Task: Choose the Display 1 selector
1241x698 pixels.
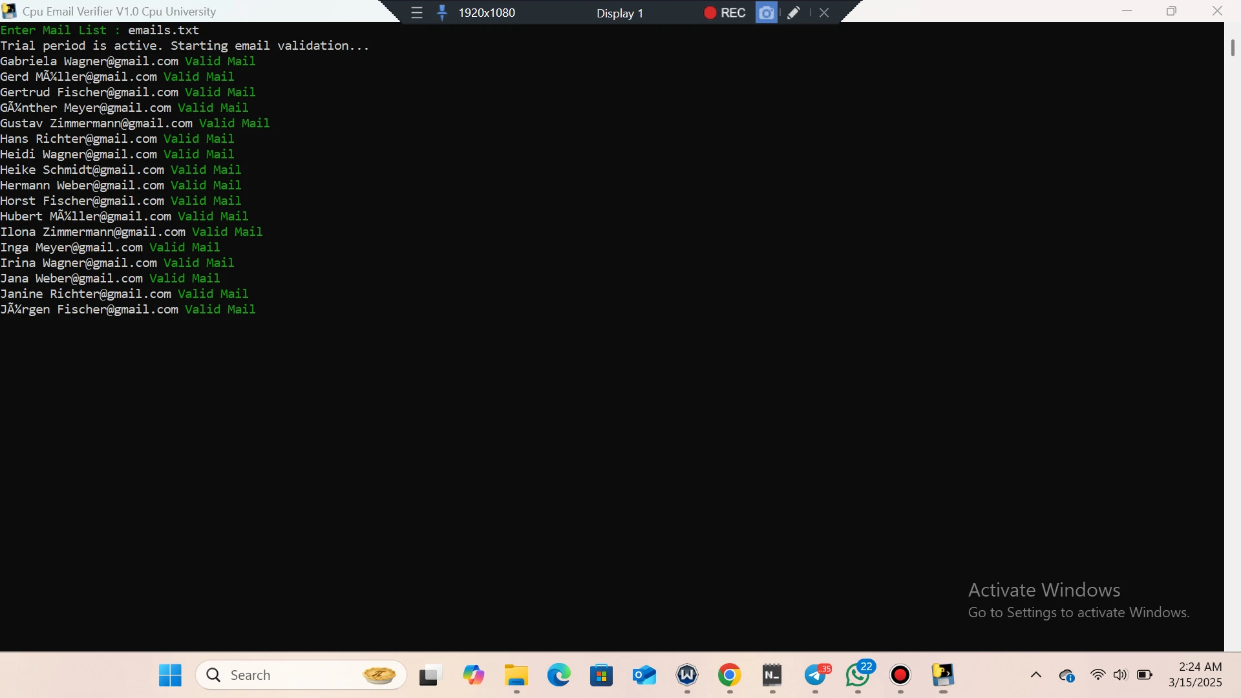Action: pos(620,14)
